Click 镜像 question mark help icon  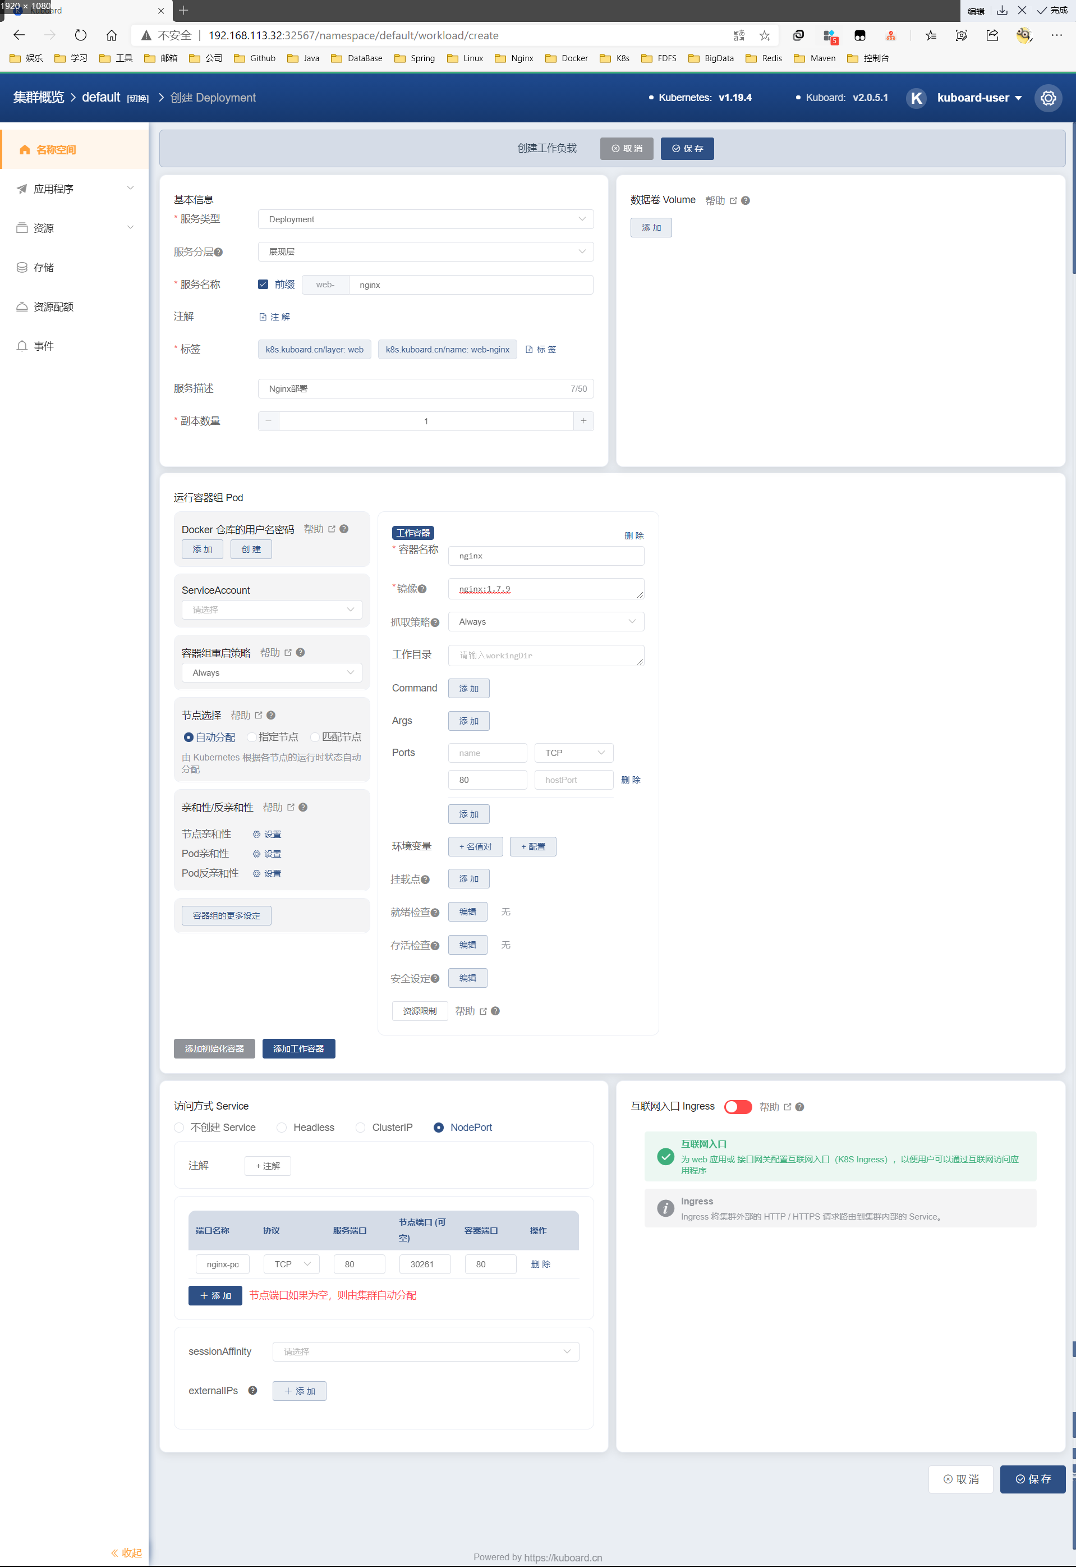422,589
